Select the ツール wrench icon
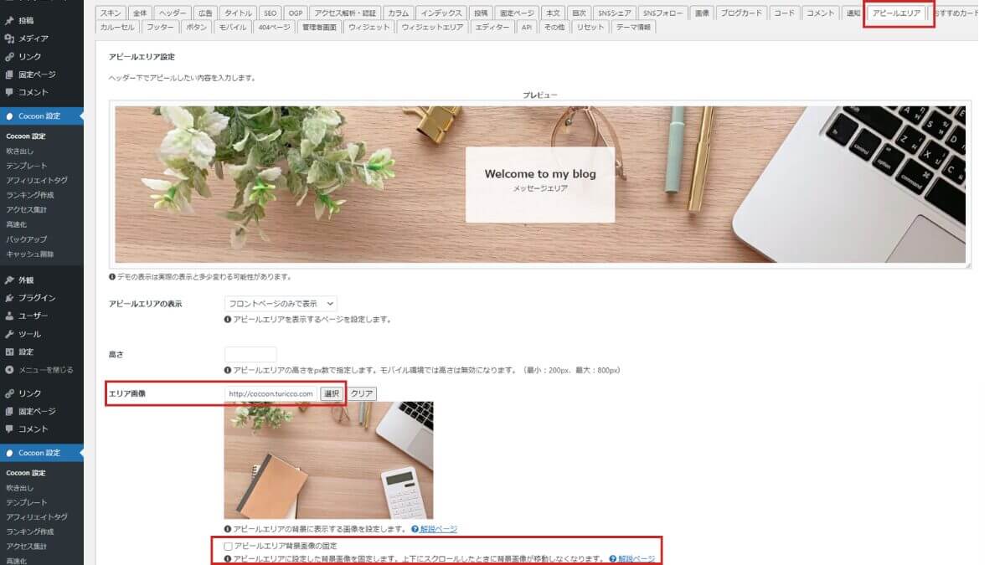 tap(10, 334)
